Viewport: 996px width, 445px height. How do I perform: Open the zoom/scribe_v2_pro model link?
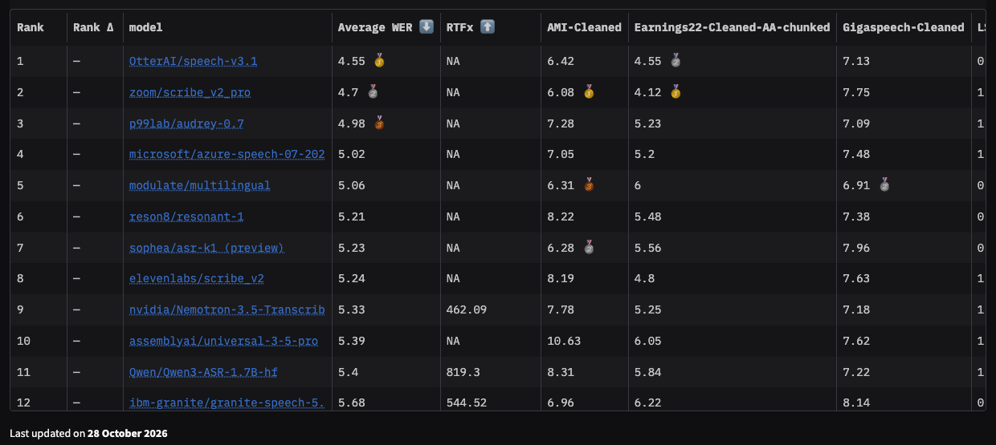[x=190, y=92]
